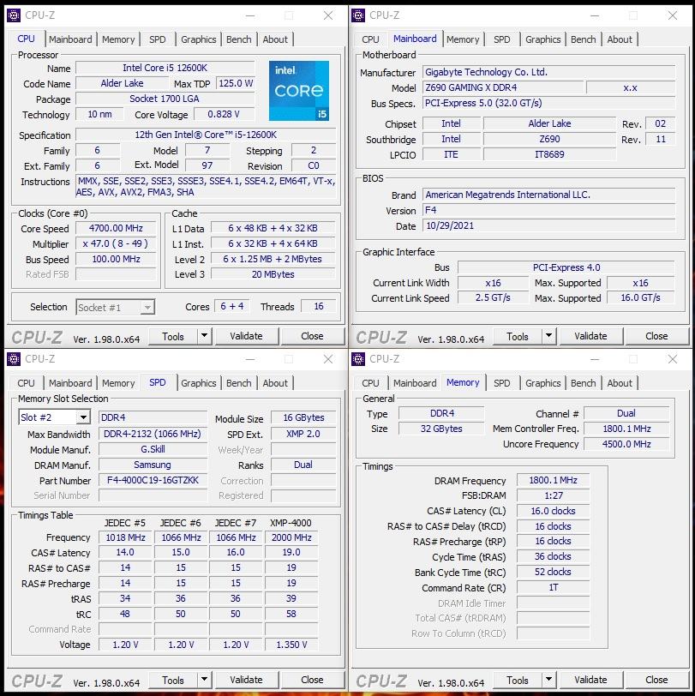Click CPU-Z app icon in Memory window title bar
The image size is (695, 696).
pyautogui.click(x=357, y=358)
